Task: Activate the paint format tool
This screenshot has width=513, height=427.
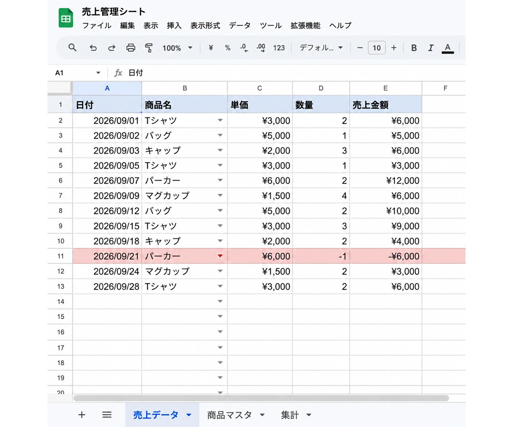Action: click(x=148, y=48)
